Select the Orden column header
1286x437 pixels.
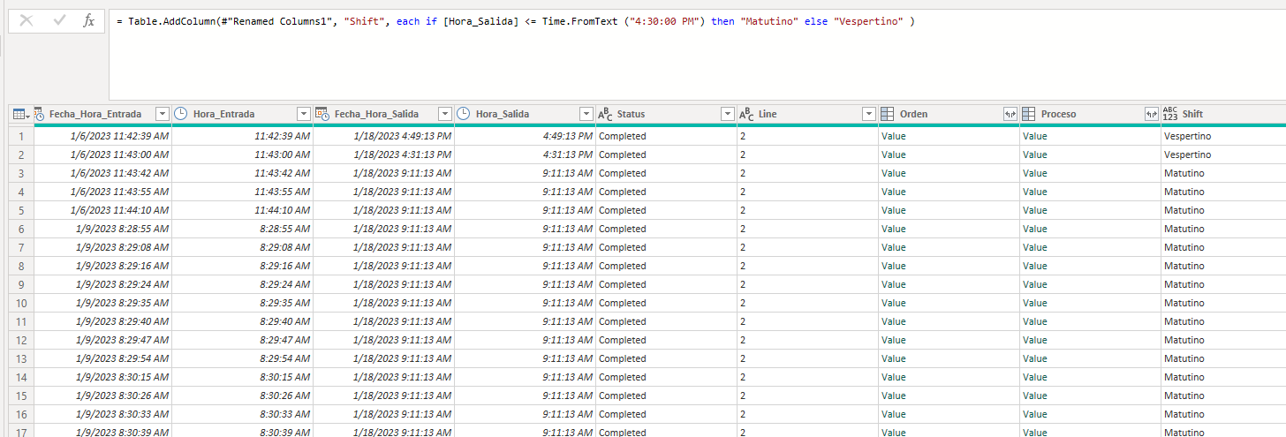pos(913,114)
